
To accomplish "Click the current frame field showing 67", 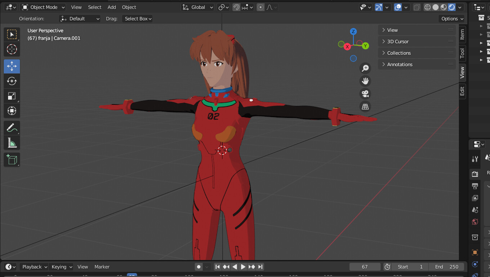I will [365, 267].
